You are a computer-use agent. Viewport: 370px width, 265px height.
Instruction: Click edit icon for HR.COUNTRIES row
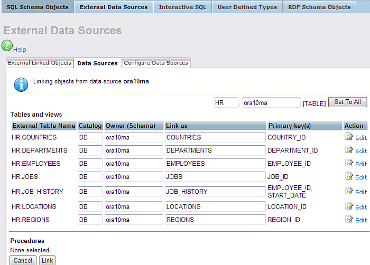pos(349,137)
